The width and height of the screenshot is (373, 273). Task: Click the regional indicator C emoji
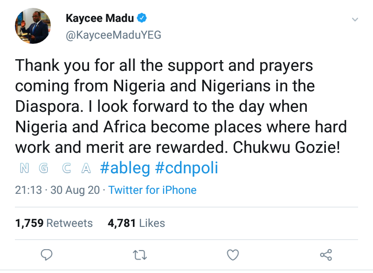66,168
